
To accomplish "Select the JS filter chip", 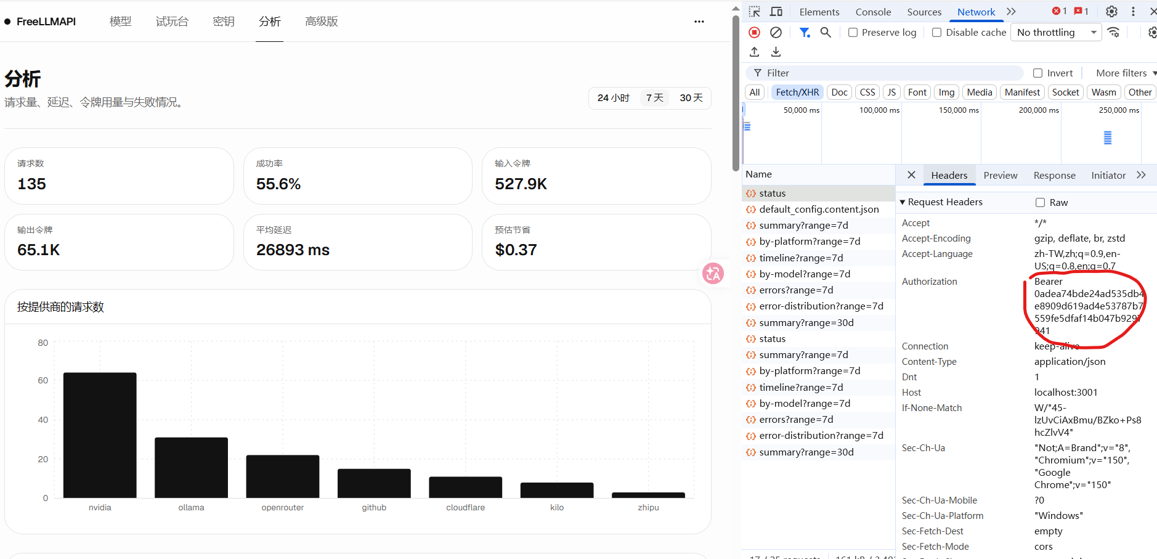I will 891,92.
